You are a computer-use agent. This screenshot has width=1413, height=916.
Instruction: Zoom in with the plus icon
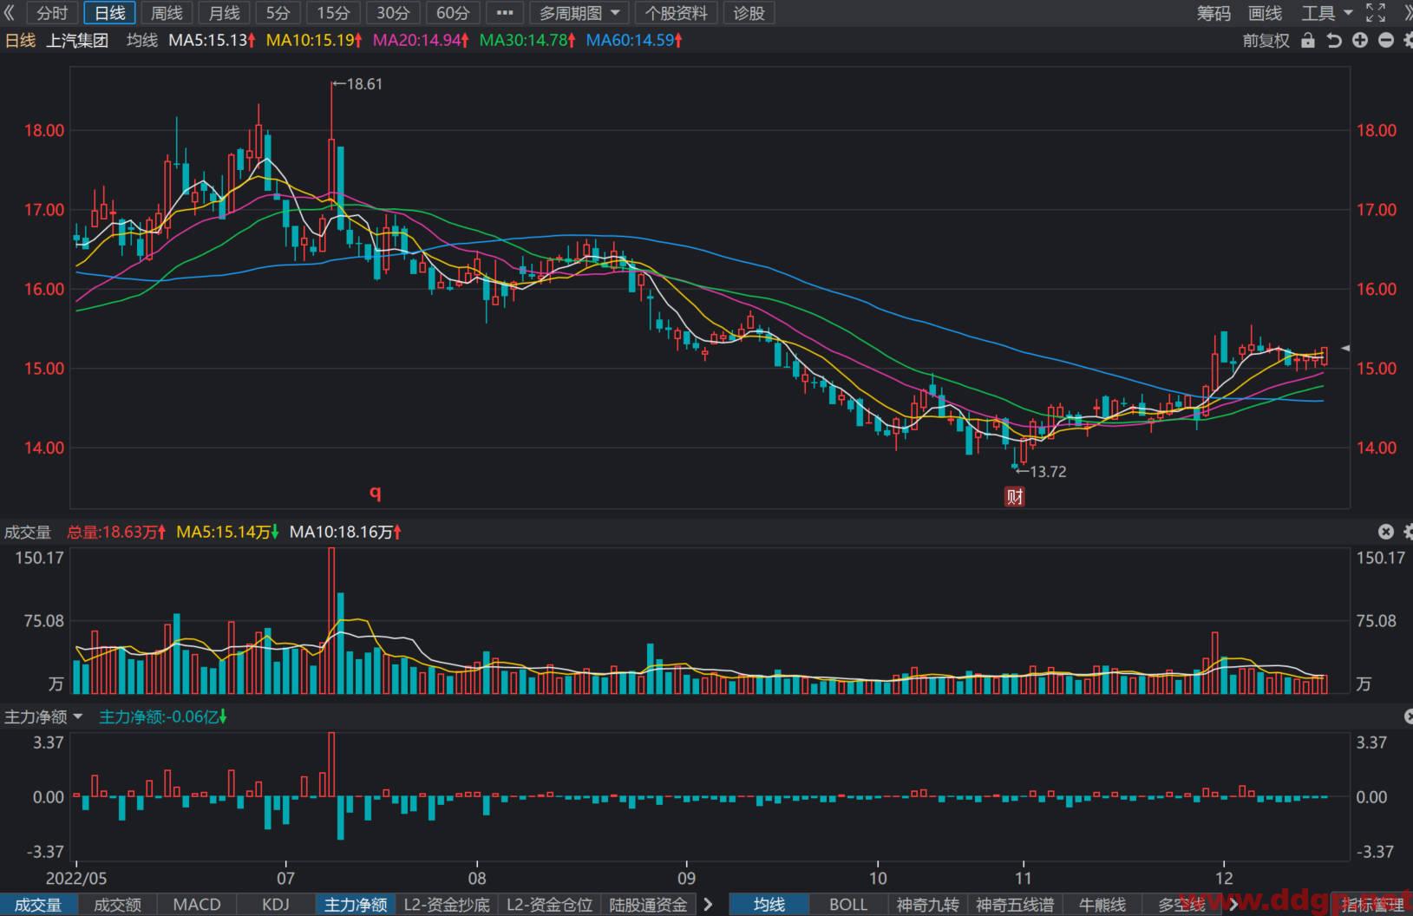(1360, 41)
